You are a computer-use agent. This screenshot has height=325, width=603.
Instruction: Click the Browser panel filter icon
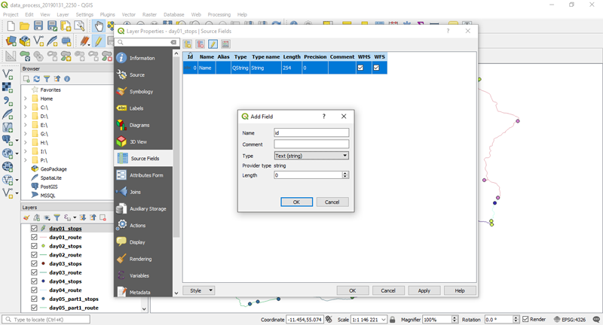coord(47,79)
